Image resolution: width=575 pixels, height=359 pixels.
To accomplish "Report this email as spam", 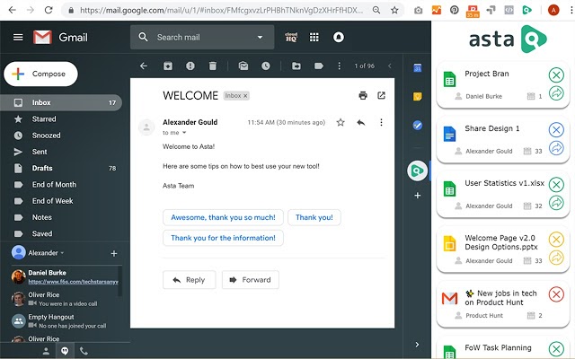I will 190,66.
